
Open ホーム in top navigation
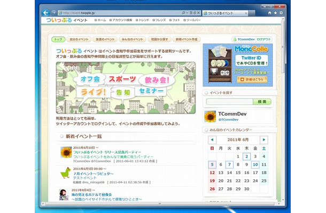point(100,20)
